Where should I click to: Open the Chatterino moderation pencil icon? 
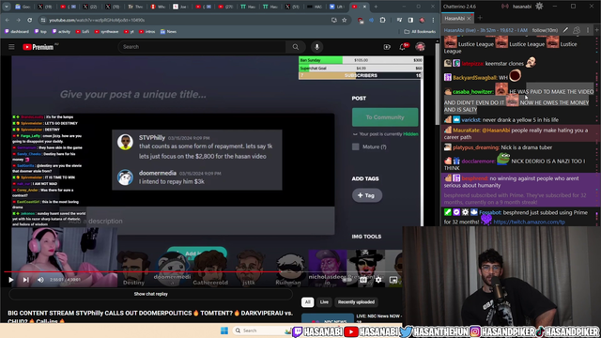pos(565,30)
